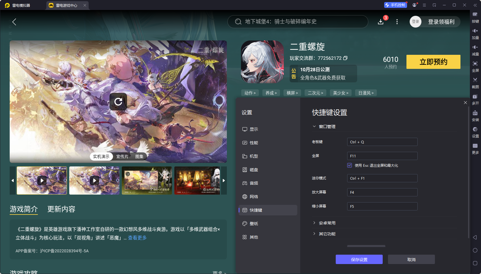Open the 网络 settings category
The width and height of the screenshot is (481, 274).
coord(268,197)
